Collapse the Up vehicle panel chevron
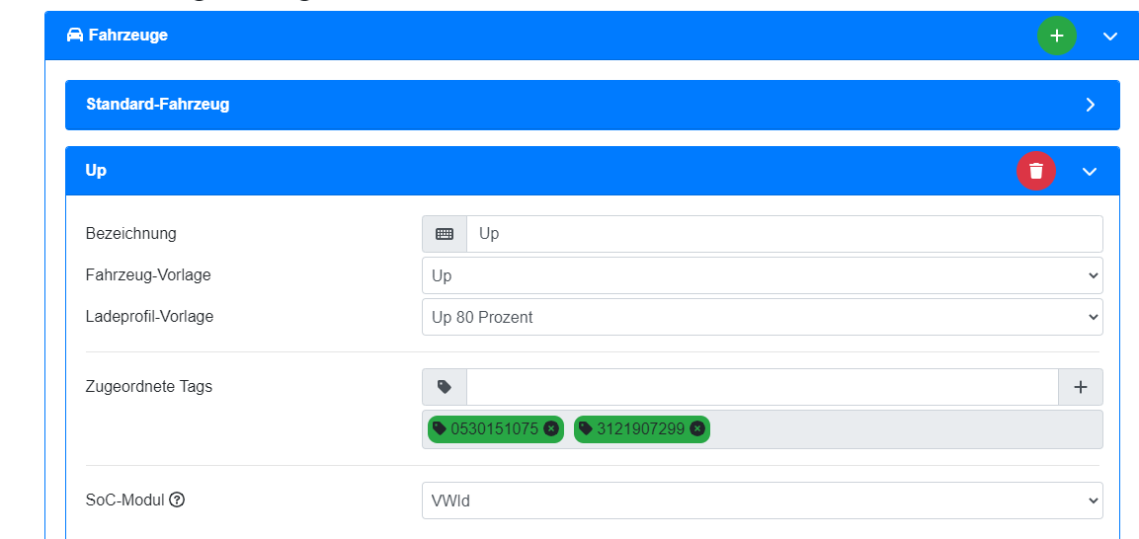Viewport: 1139px width, 539px height. (x=1090, y=171)
